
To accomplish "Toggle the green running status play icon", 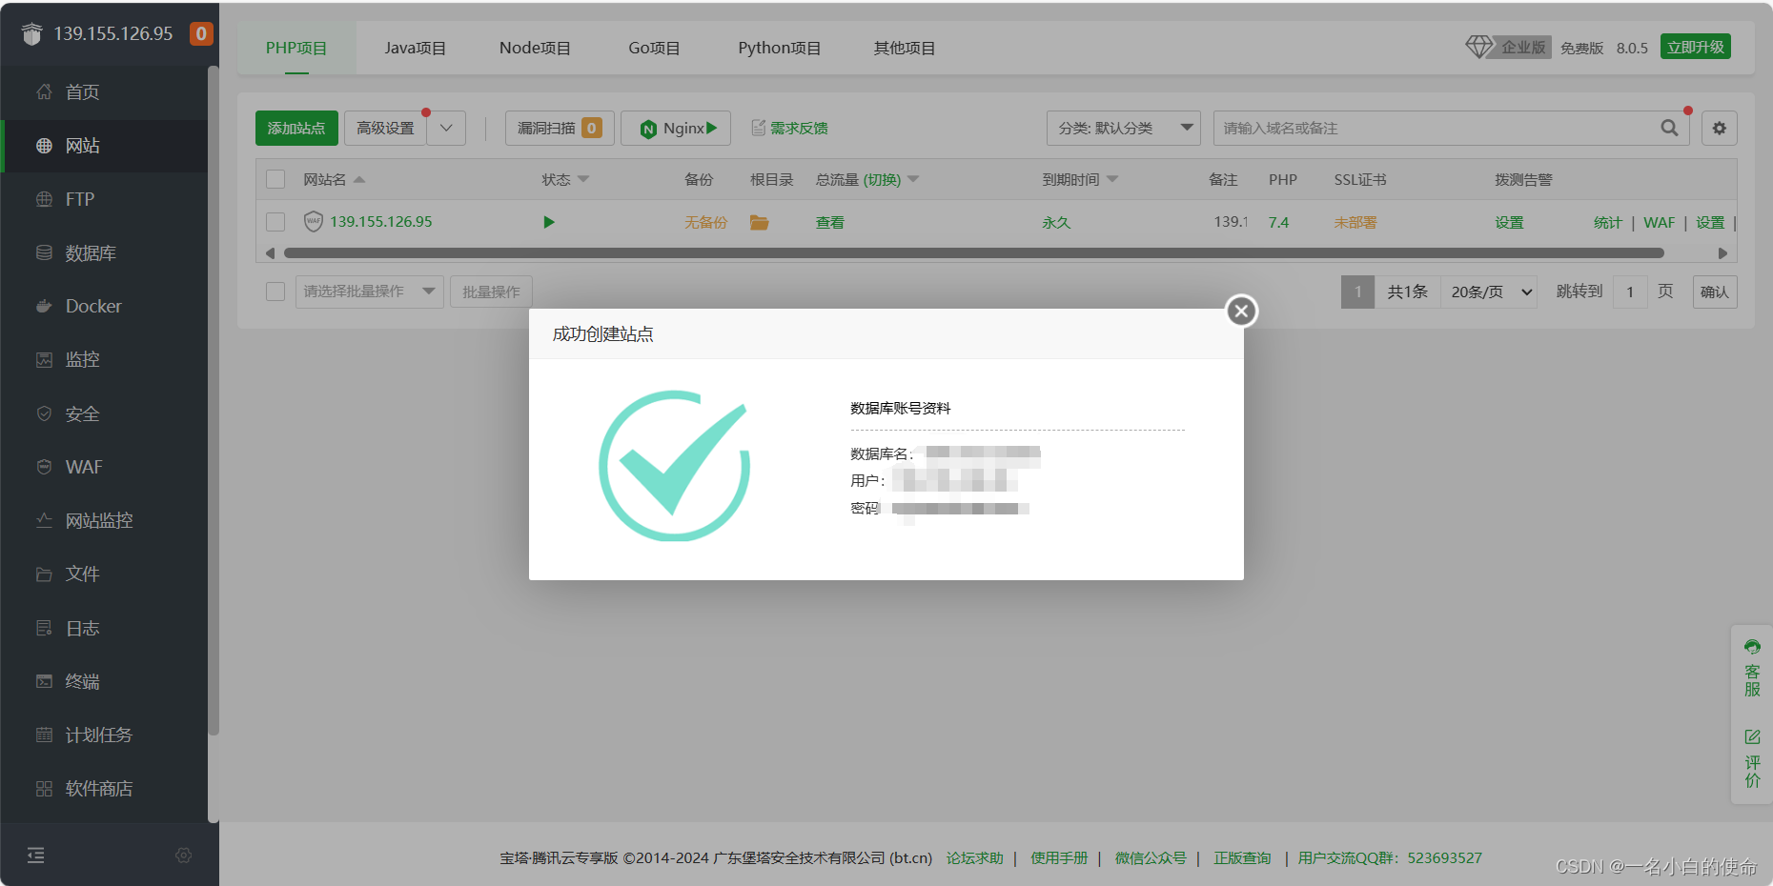I will [x=549, y=222].
